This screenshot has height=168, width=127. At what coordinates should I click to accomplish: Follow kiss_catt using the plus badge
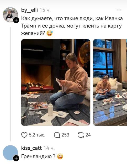point(16,158)
